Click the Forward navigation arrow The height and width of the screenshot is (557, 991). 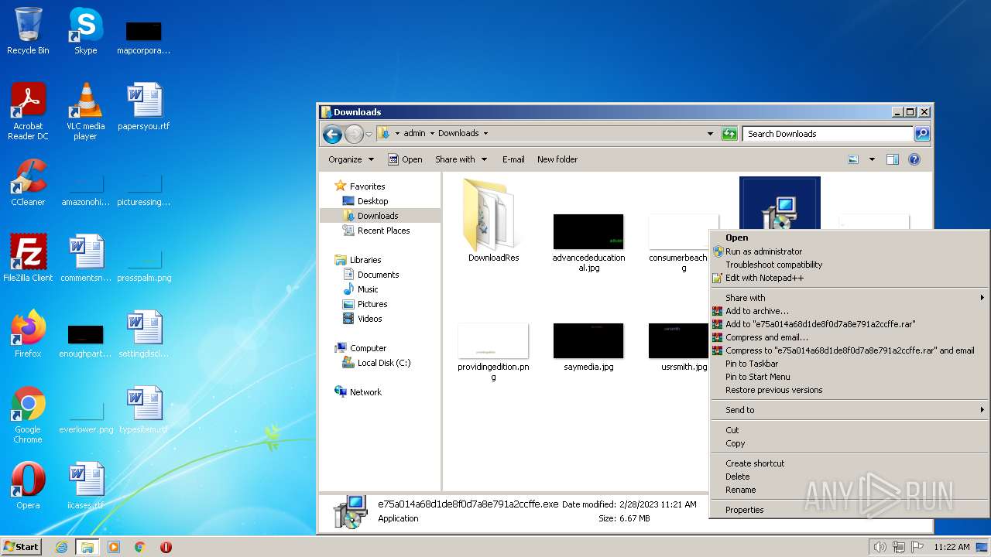click(354, 134)
